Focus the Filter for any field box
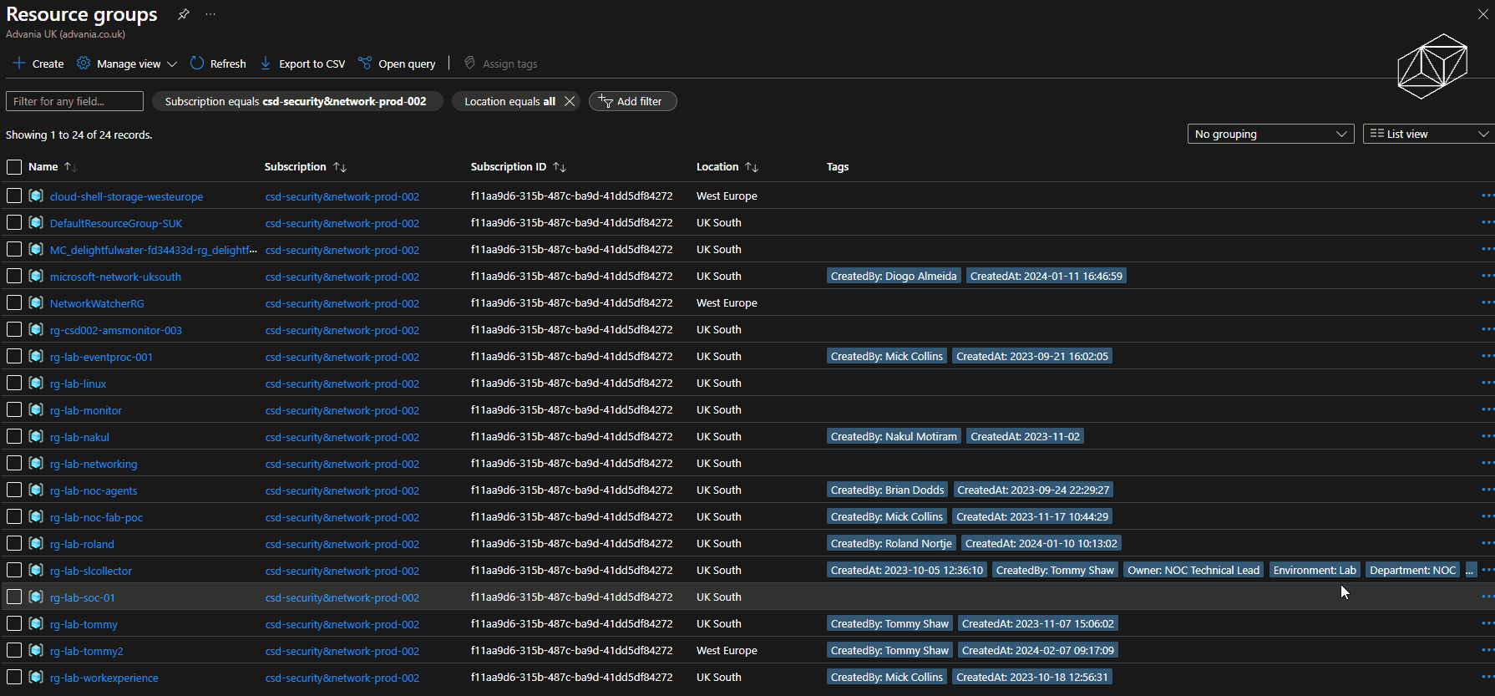Screen dimensions: 1495x696 [x=74, y=101]
